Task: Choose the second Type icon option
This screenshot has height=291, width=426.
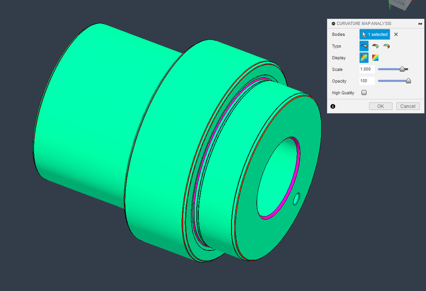Action: click(375, 46)
